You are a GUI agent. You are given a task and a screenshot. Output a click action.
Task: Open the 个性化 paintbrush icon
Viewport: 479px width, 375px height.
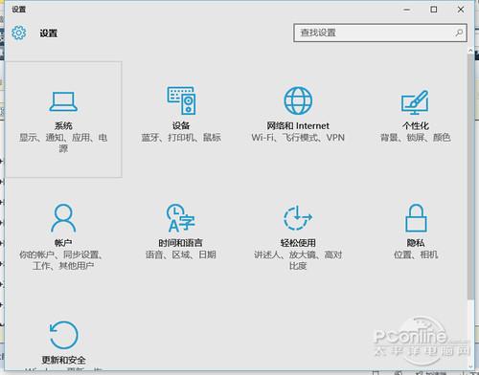tap(415, 102)
